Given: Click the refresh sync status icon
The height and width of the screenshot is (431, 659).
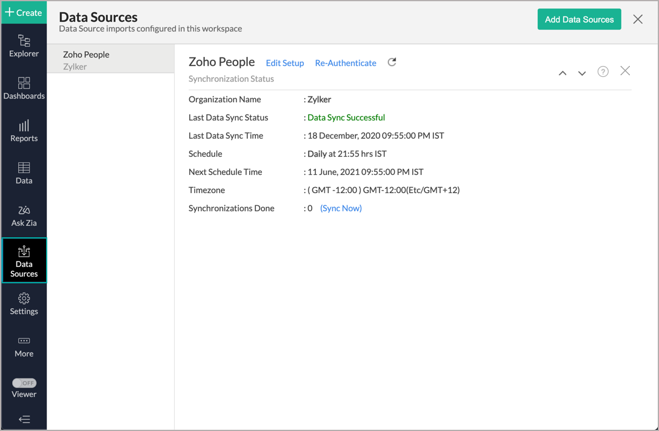Looking at the screenshot, I should 392,62.
